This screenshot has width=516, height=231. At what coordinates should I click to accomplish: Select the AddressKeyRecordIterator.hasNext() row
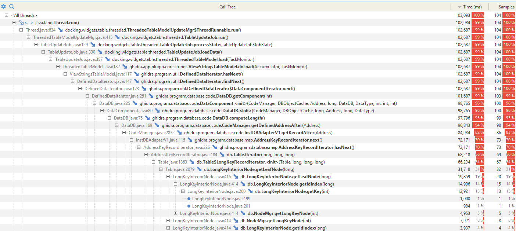coord(257,147)
